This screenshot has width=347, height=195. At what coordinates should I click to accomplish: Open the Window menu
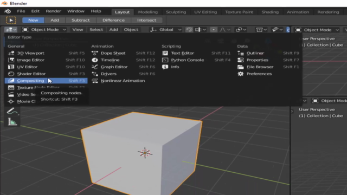click(76, 11)
